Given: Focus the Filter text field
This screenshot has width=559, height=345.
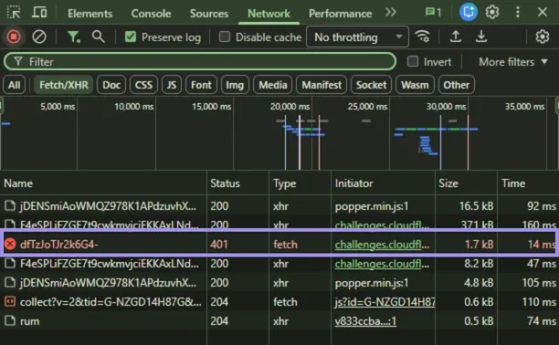Looking at the screenshot, I should click(x=200, y=62).
